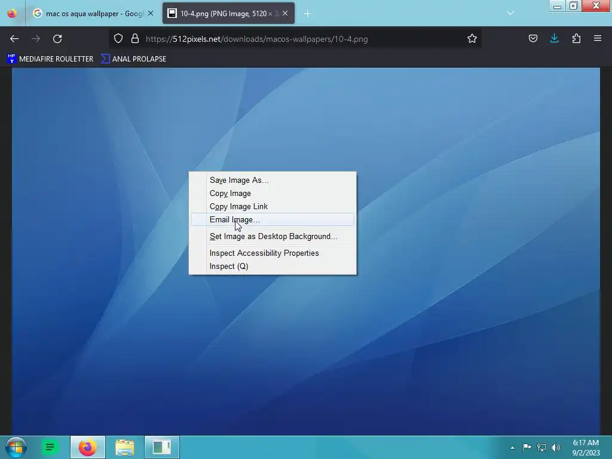Select Copy Image Link menu entry

273,206
